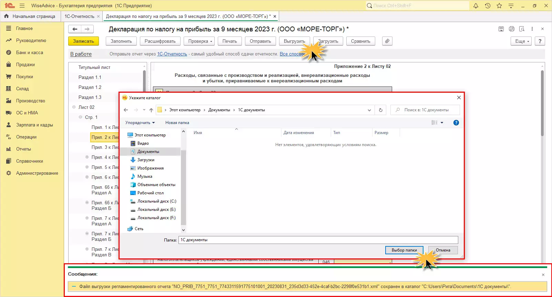The height and width of the screenshot is (297, 552).
Task: Open notifications bell in title bar
Action: [x=476, y=6]
